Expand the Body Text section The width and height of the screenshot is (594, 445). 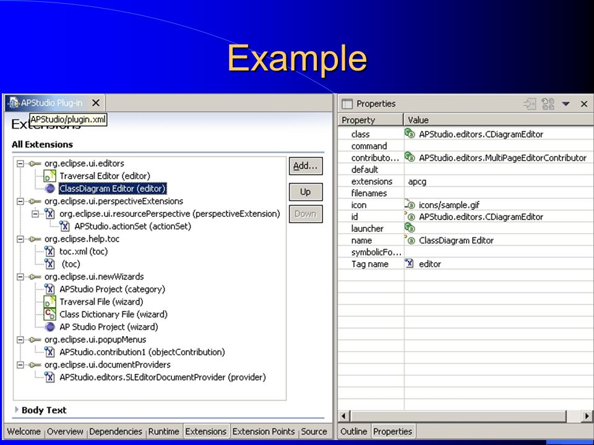pos(16,409)
